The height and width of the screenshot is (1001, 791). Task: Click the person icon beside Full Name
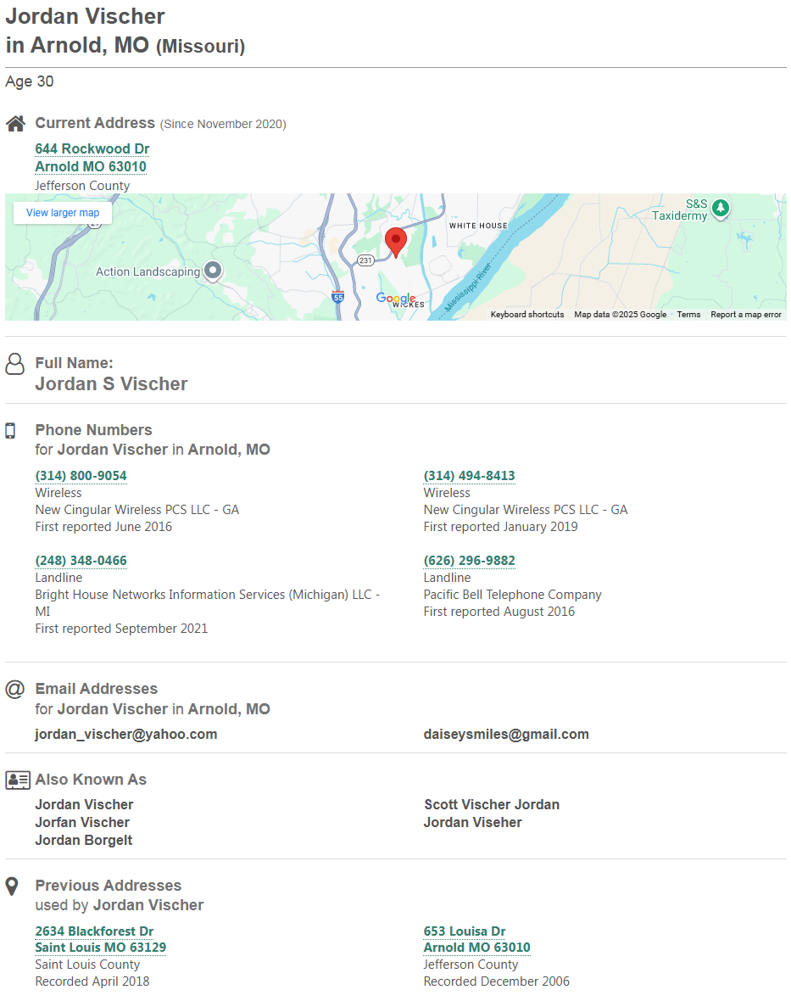pyautogui.click(x=15, y=364)
